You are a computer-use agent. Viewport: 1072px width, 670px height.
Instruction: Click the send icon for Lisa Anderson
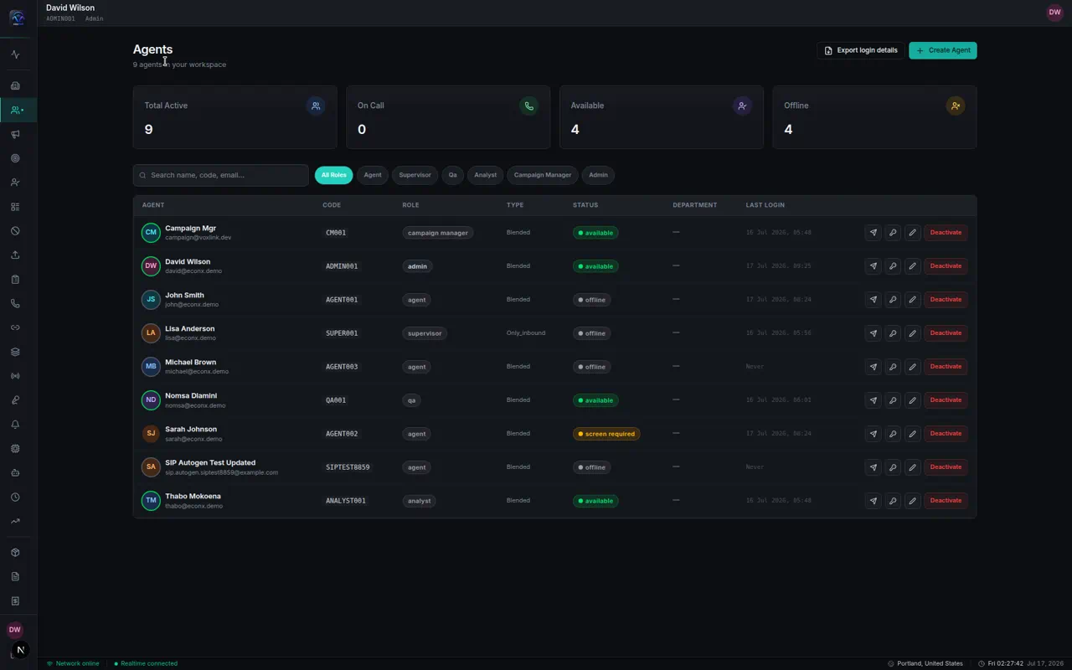click(873, 333)
